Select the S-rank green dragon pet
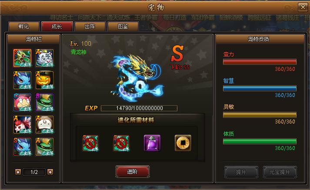The image size is (310, 190). (x=22, y=58)
